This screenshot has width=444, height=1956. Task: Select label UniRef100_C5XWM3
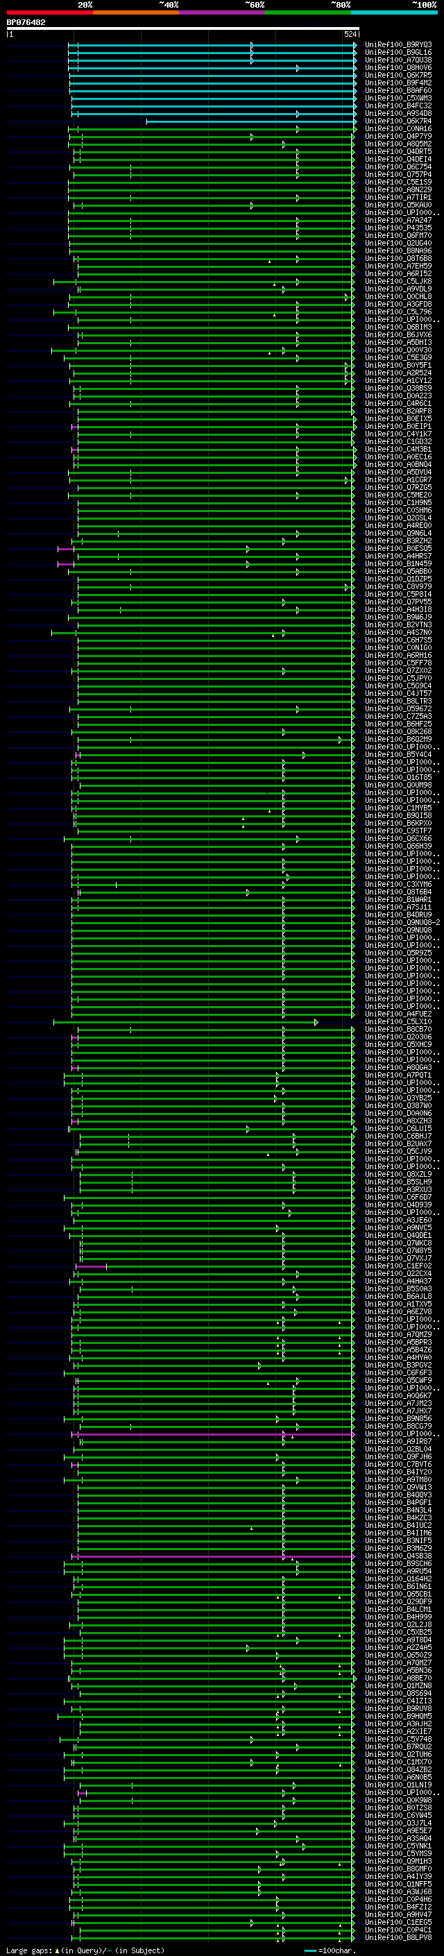[x=398, y=98]
